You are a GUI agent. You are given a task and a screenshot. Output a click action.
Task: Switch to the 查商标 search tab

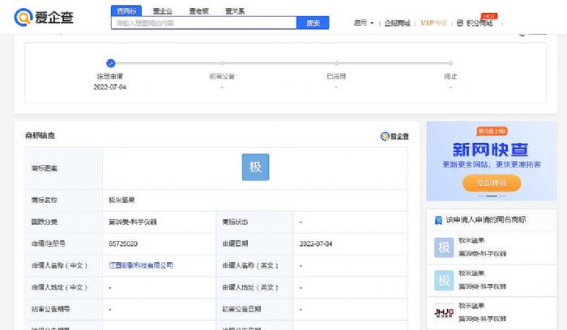click(126, 11)
